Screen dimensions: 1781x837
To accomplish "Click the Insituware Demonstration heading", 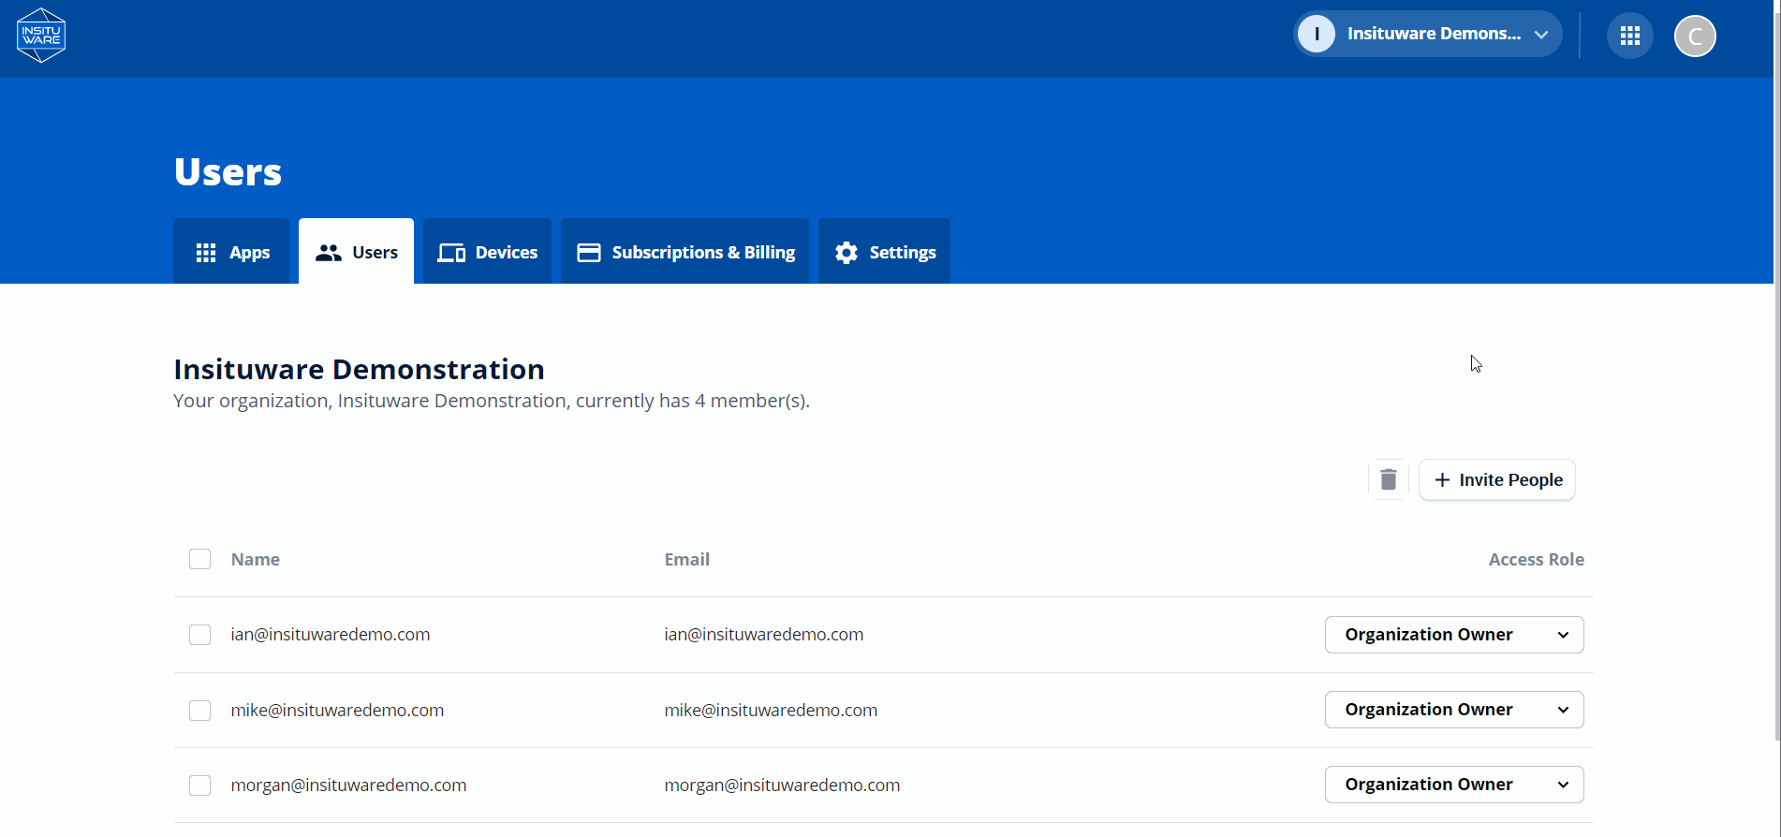I will coord(359,369).
